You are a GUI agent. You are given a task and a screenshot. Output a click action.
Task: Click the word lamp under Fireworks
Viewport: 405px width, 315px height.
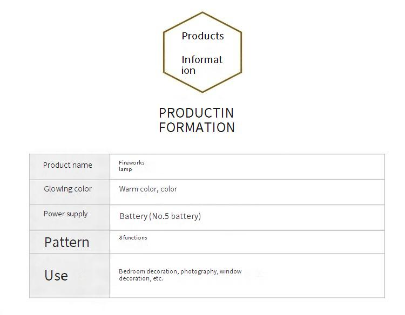(x=125, y=169)
